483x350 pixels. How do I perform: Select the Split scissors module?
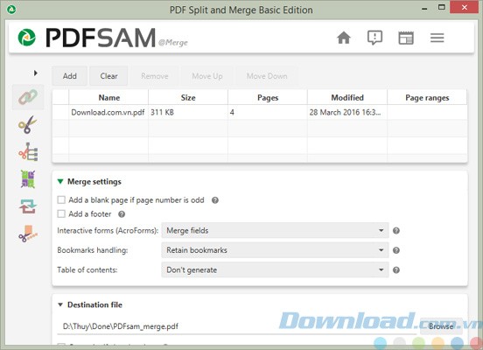tap(28, 124)
